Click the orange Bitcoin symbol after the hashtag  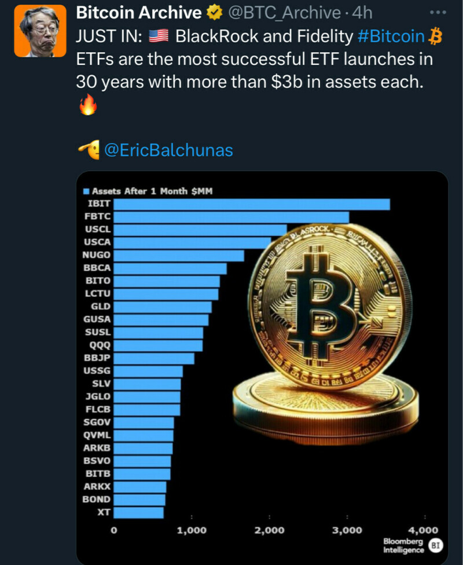click(435, 37)
